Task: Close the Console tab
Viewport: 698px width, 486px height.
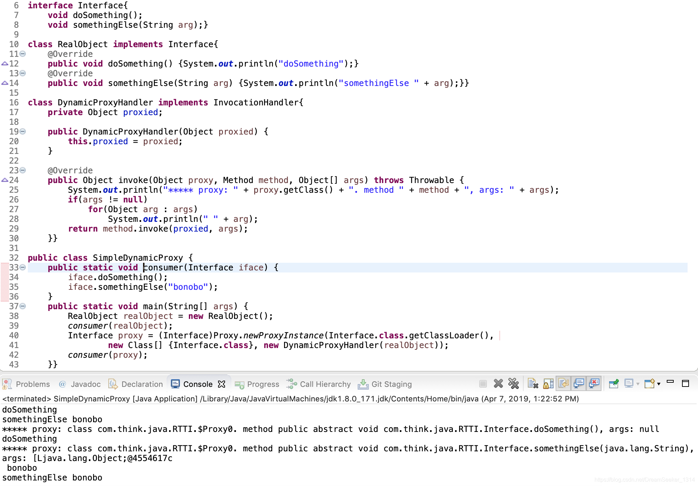Action: pos(222,384)
